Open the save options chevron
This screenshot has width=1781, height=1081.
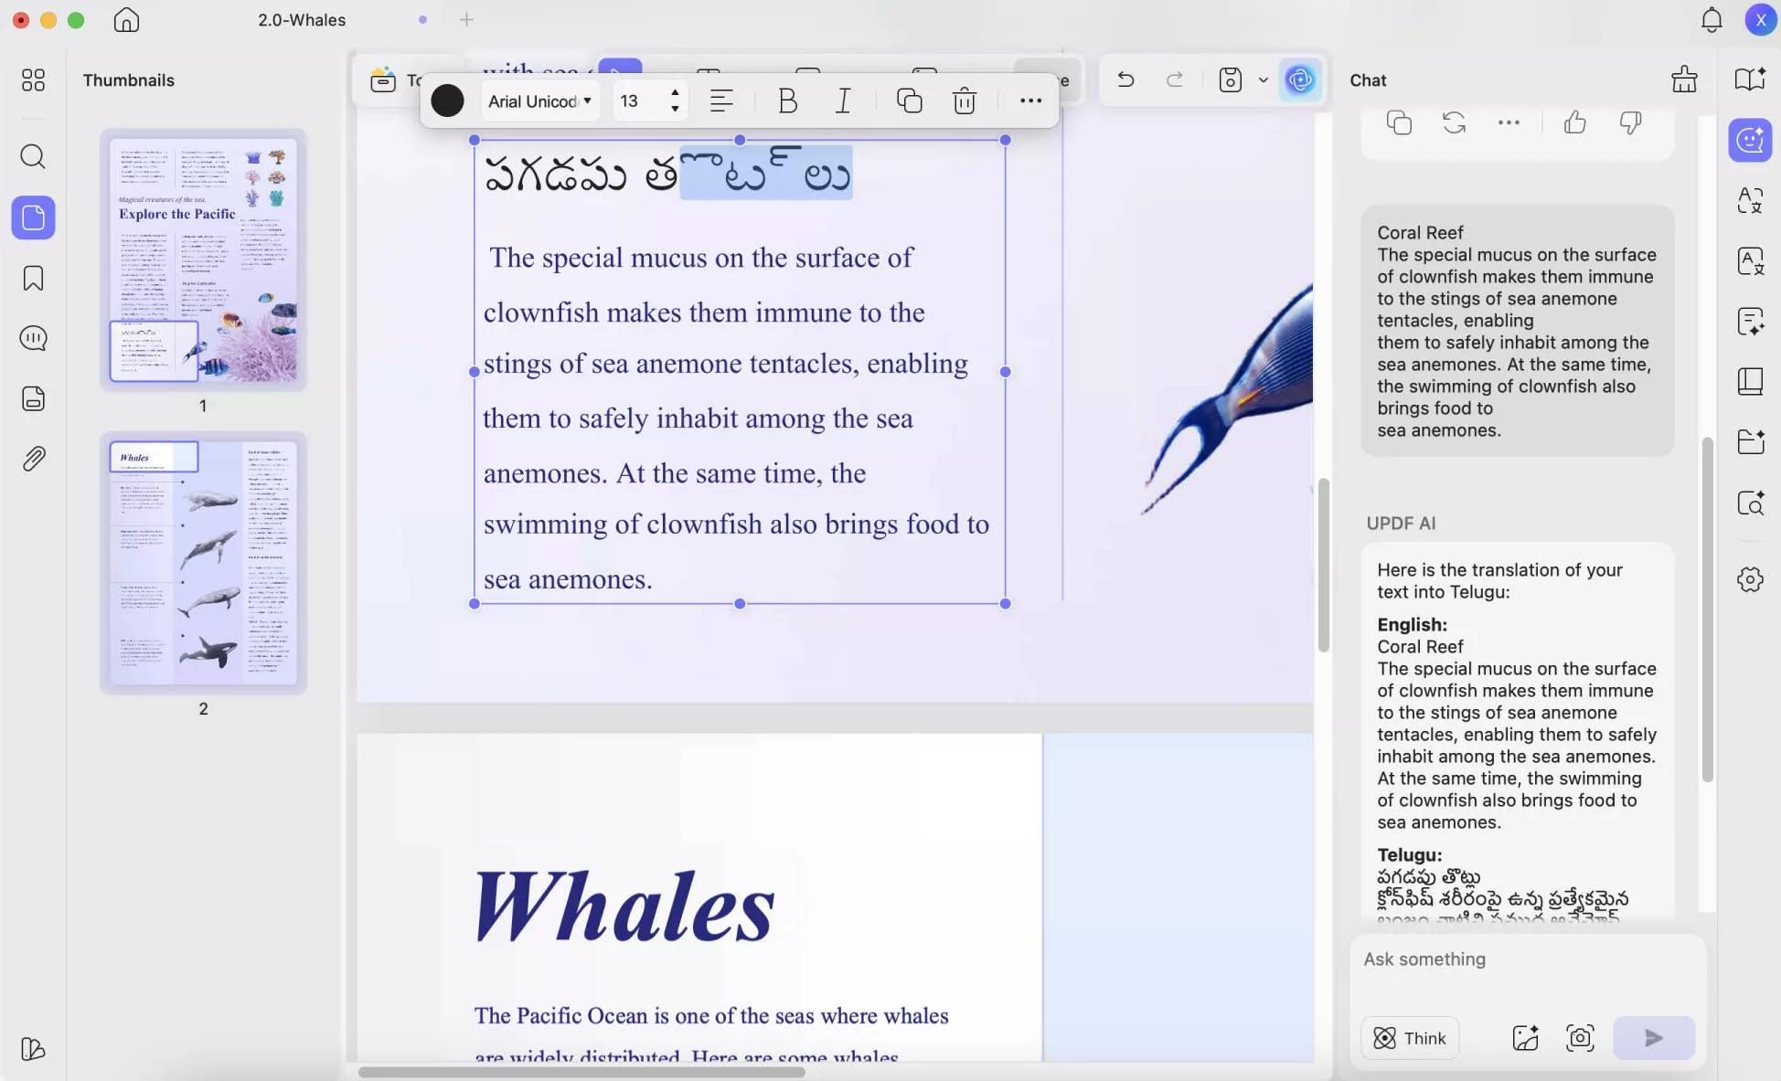click(x=1264, y=80)
